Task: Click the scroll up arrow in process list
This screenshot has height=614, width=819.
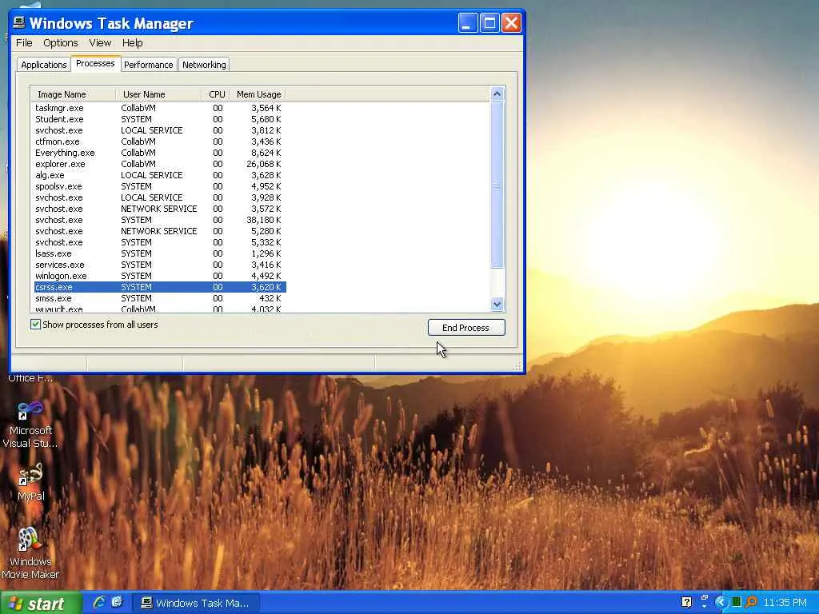Action: point(497,94)
